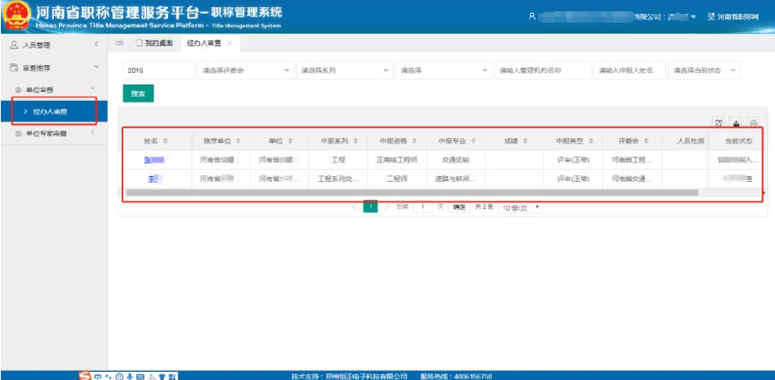Click the green 搜索 button
Viewport: 775px width, 380px height.
tap(138, 93)
